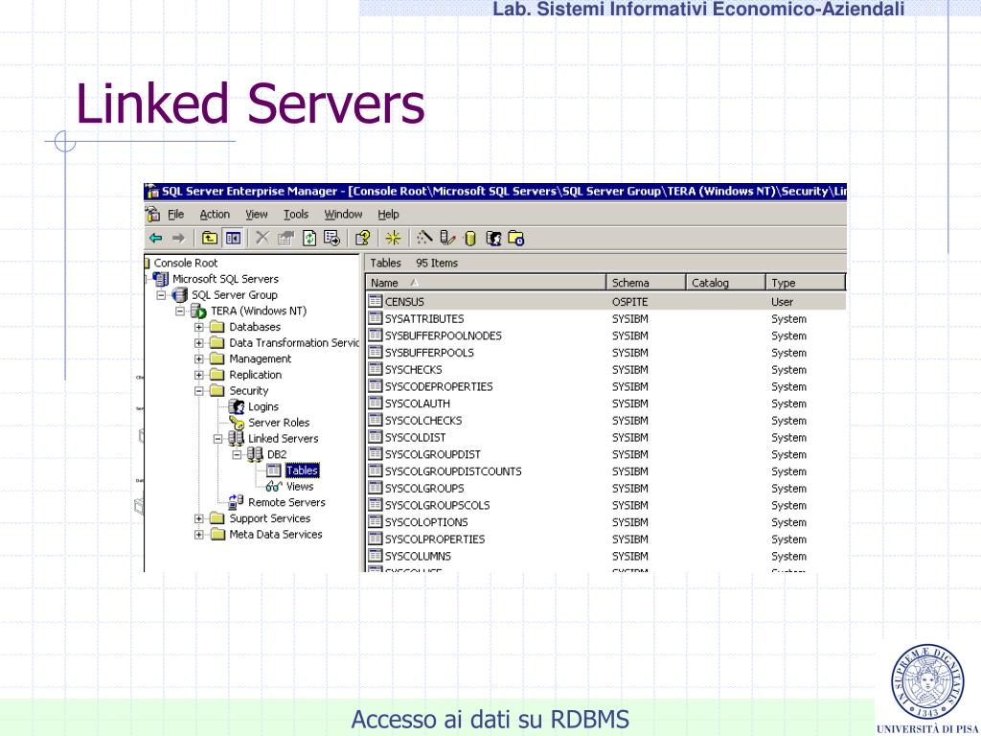The image size is (981, 736).
Task: Expand the Support Services node
Action: click(x=199, y=518)
